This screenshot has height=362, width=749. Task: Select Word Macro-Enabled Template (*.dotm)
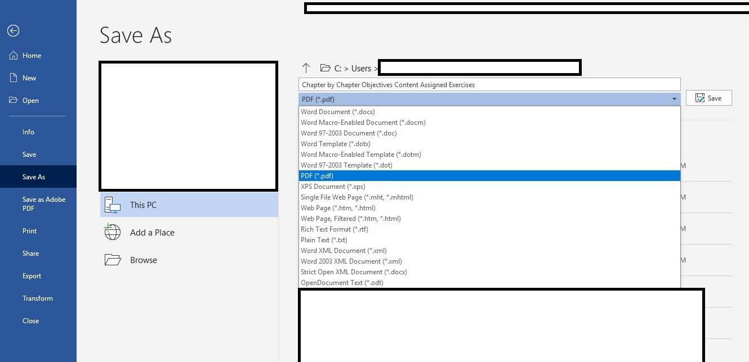[x=489, y=155]
